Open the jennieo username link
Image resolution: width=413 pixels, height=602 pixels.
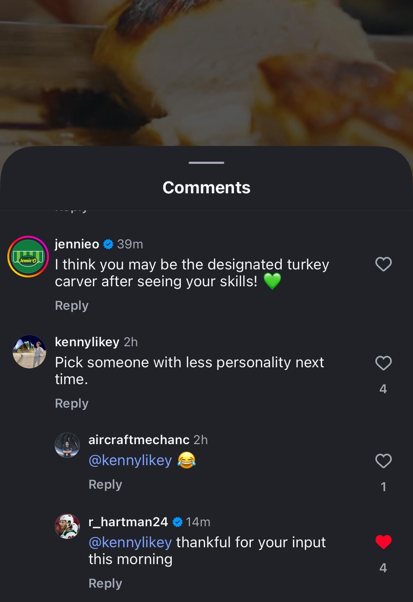(x=77, y=244)
